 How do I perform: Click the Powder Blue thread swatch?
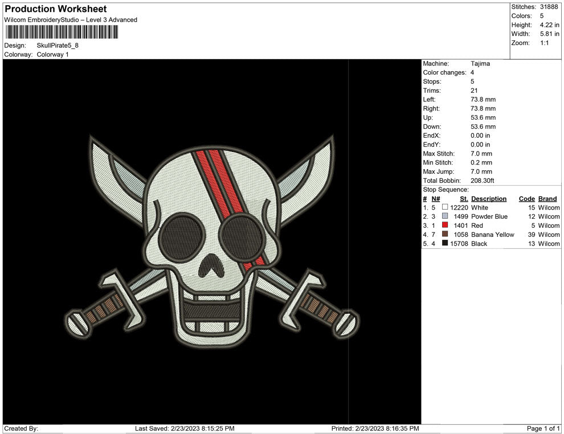[x=445, y=216]
